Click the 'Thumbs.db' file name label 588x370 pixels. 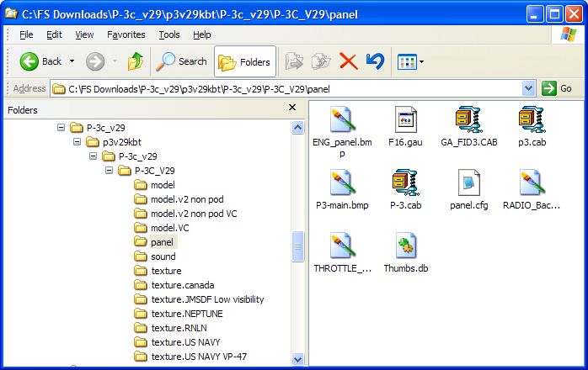(x=406, y=268)
